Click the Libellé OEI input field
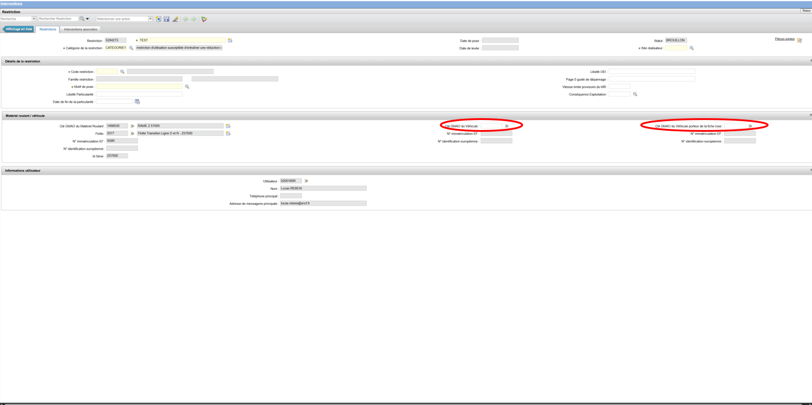The width and height of the screenshot is (812, 405). [652, 72]
